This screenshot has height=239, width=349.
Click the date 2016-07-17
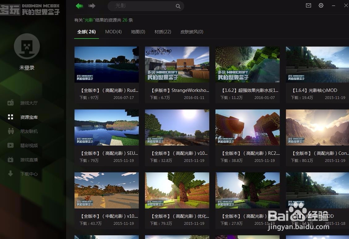pos(124,98)
